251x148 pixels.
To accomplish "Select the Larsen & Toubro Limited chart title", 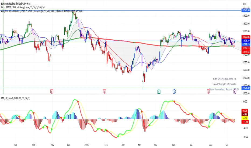I will point(16,3).
